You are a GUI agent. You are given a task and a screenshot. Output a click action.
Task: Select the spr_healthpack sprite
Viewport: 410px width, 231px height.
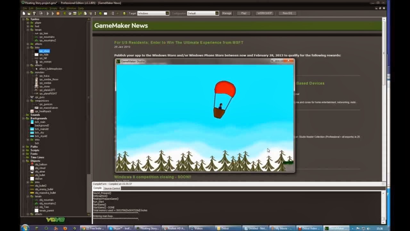tap(43, 111)
